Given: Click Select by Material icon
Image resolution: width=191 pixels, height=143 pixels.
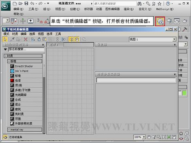Looking at the screenshot, I should point(84,39).
